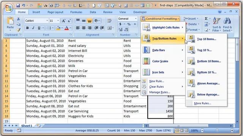Open the Data Bars submenu
Image resolution: width=243 pixels, height=136 pixels.
[163, 50]
